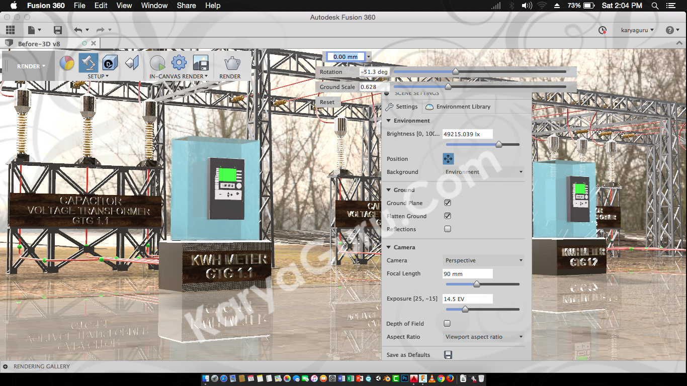
Task: Click the Focal Length input field
Action: [x=467, y=274]
